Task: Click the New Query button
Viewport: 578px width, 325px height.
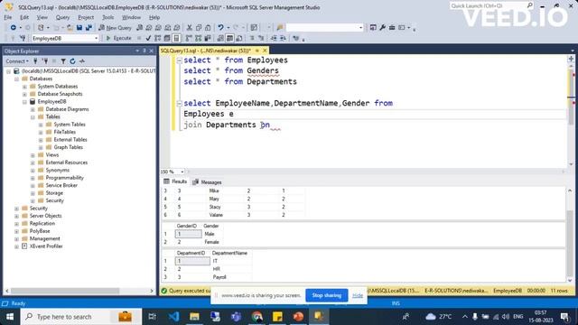Action: (x=115, y=28)
